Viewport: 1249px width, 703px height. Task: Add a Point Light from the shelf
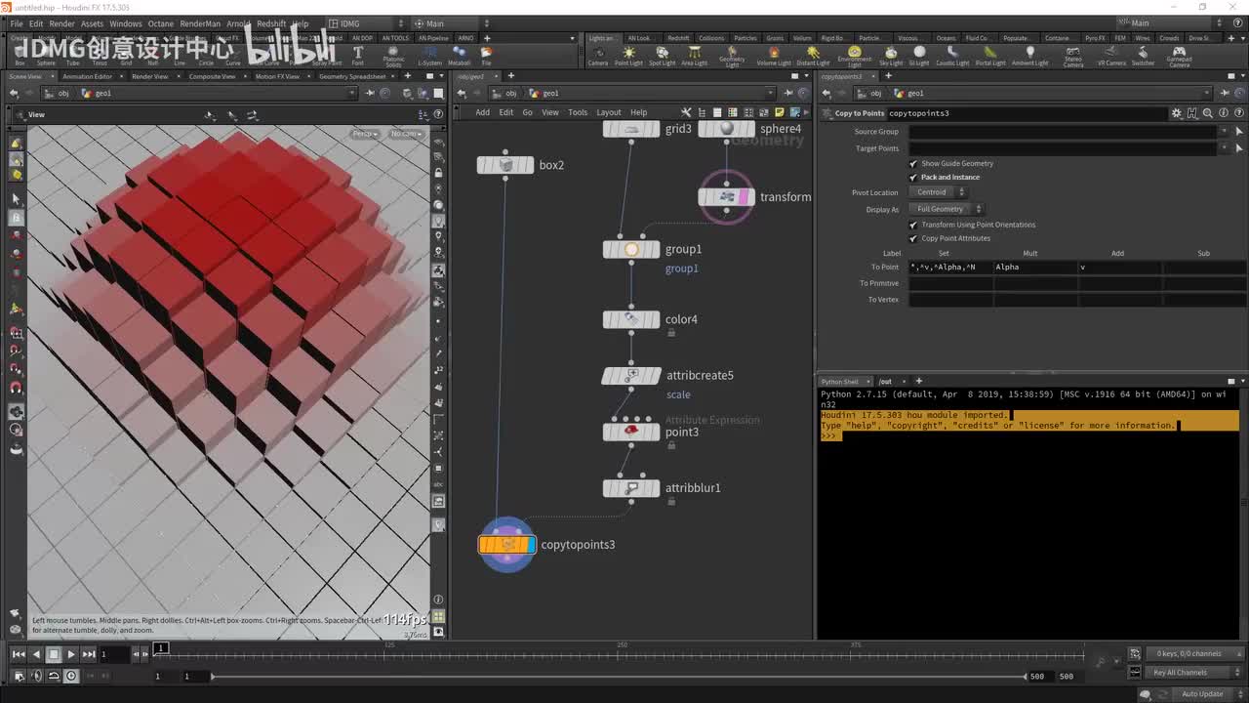628,55
